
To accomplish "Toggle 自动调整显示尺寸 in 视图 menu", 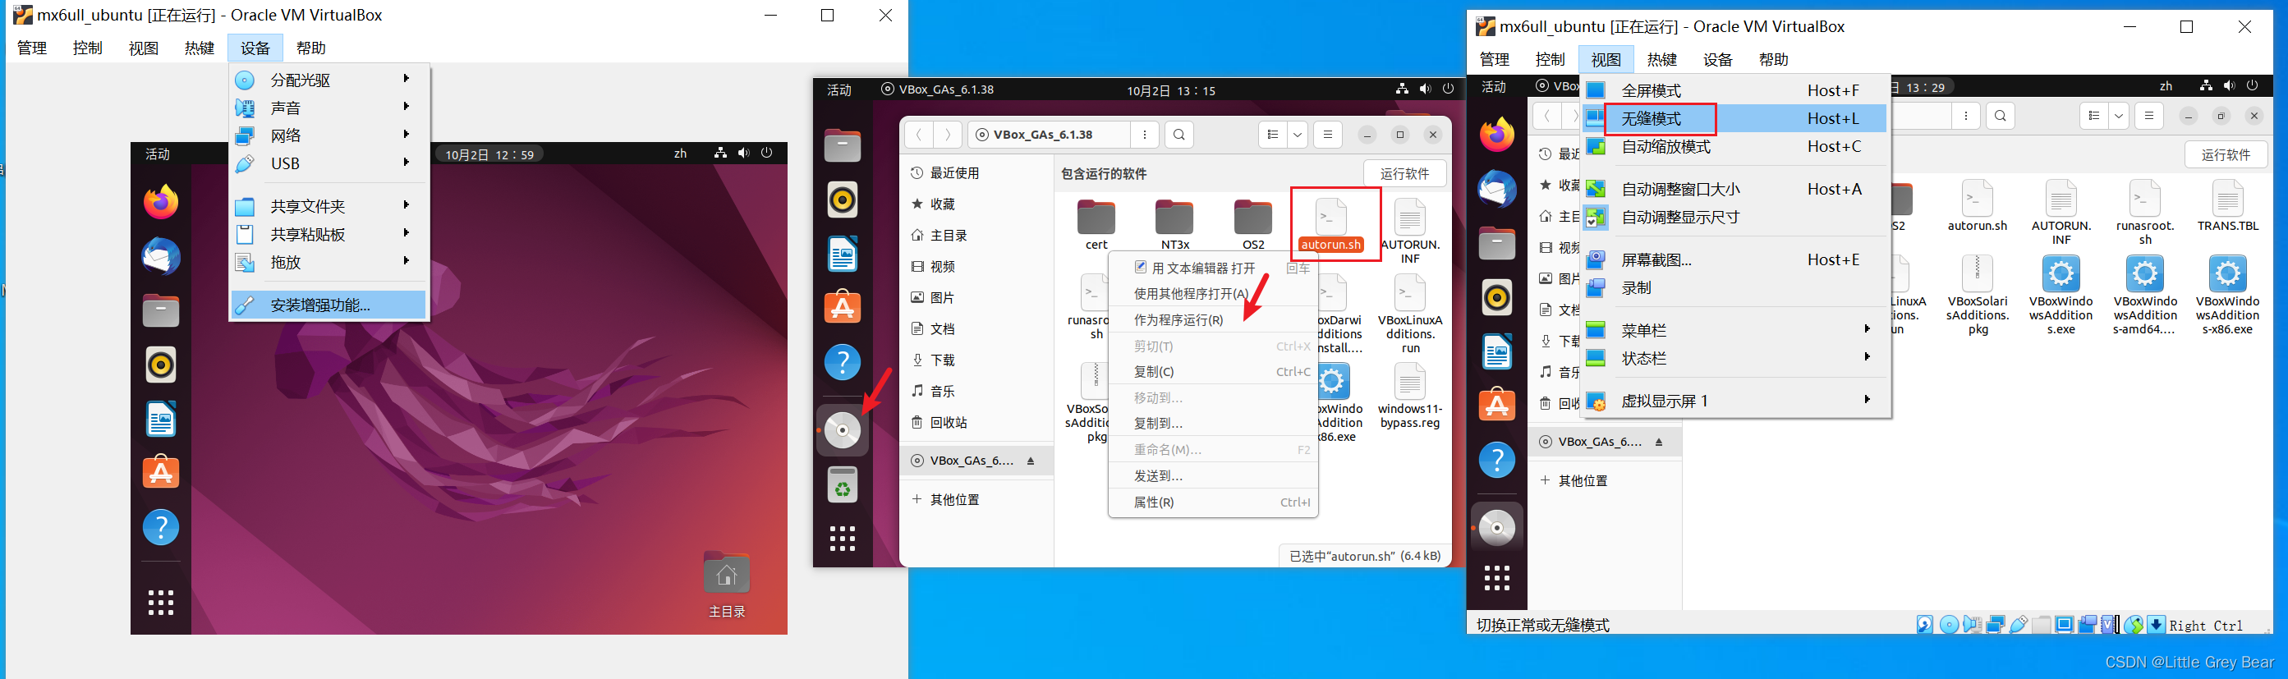I will pos(1734,218).
